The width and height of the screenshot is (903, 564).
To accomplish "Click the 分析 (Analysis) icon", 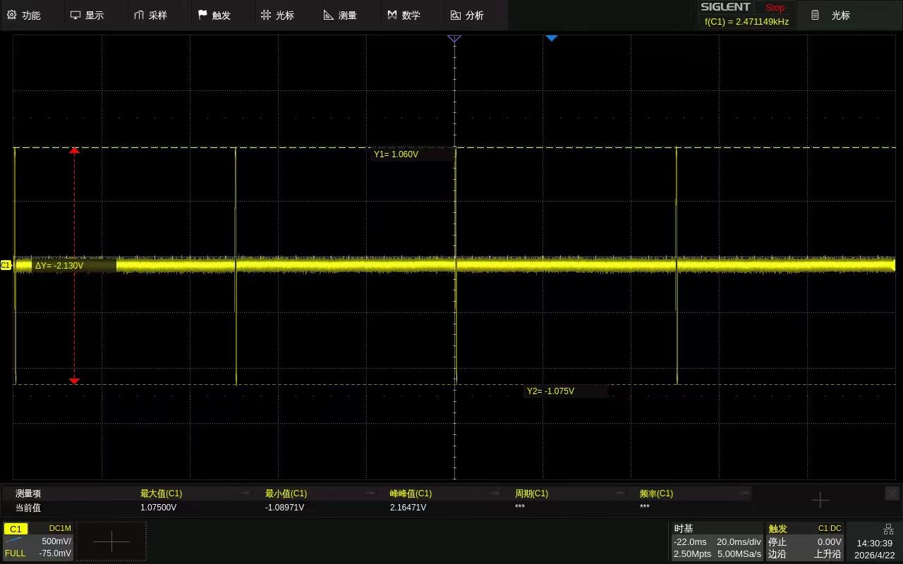I will click(456, 15).
